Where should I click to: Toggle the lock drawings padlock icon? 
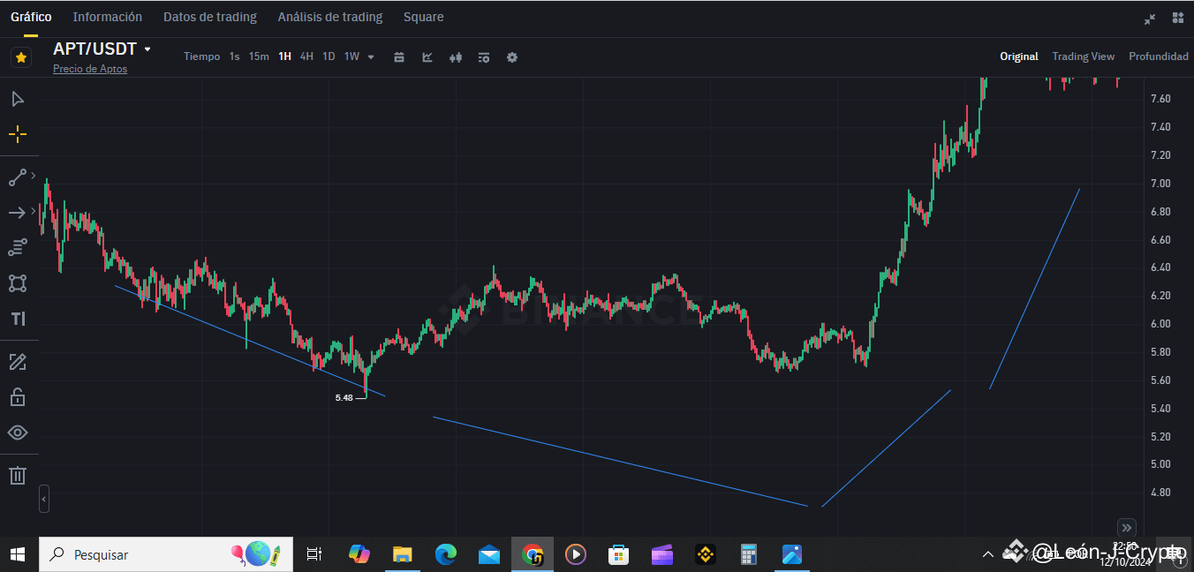click(x=18, y=397)
